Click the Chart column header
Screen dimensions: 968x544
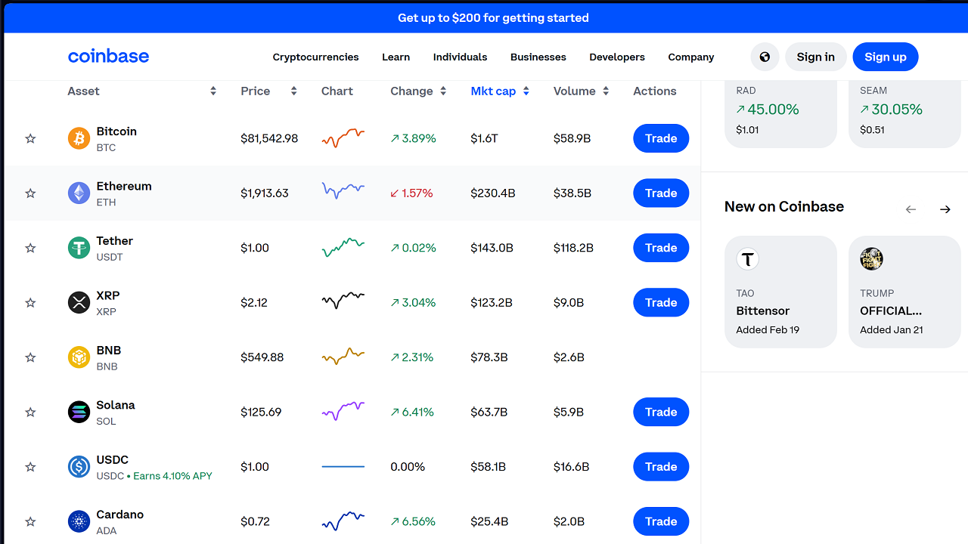coord(337,91)
